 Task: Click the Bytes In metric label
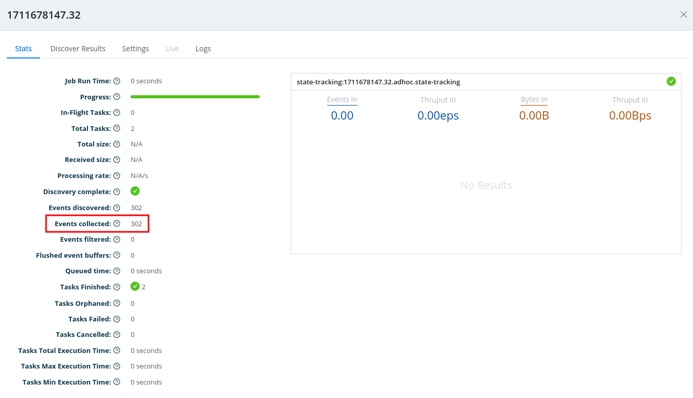tap(534, 100)
